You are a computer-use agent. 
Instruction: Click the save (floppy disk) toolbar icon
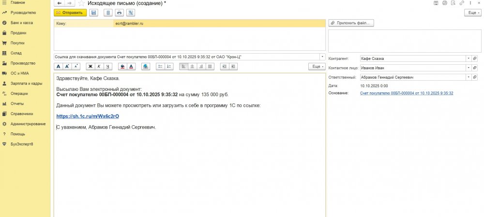93,13
